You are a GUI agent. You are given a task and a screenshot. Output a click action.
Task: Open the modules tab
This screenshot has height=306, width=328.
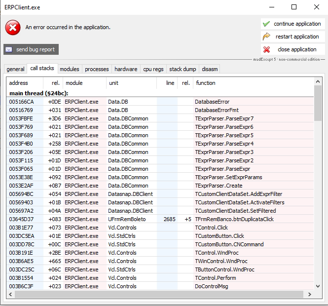[70, 69]
